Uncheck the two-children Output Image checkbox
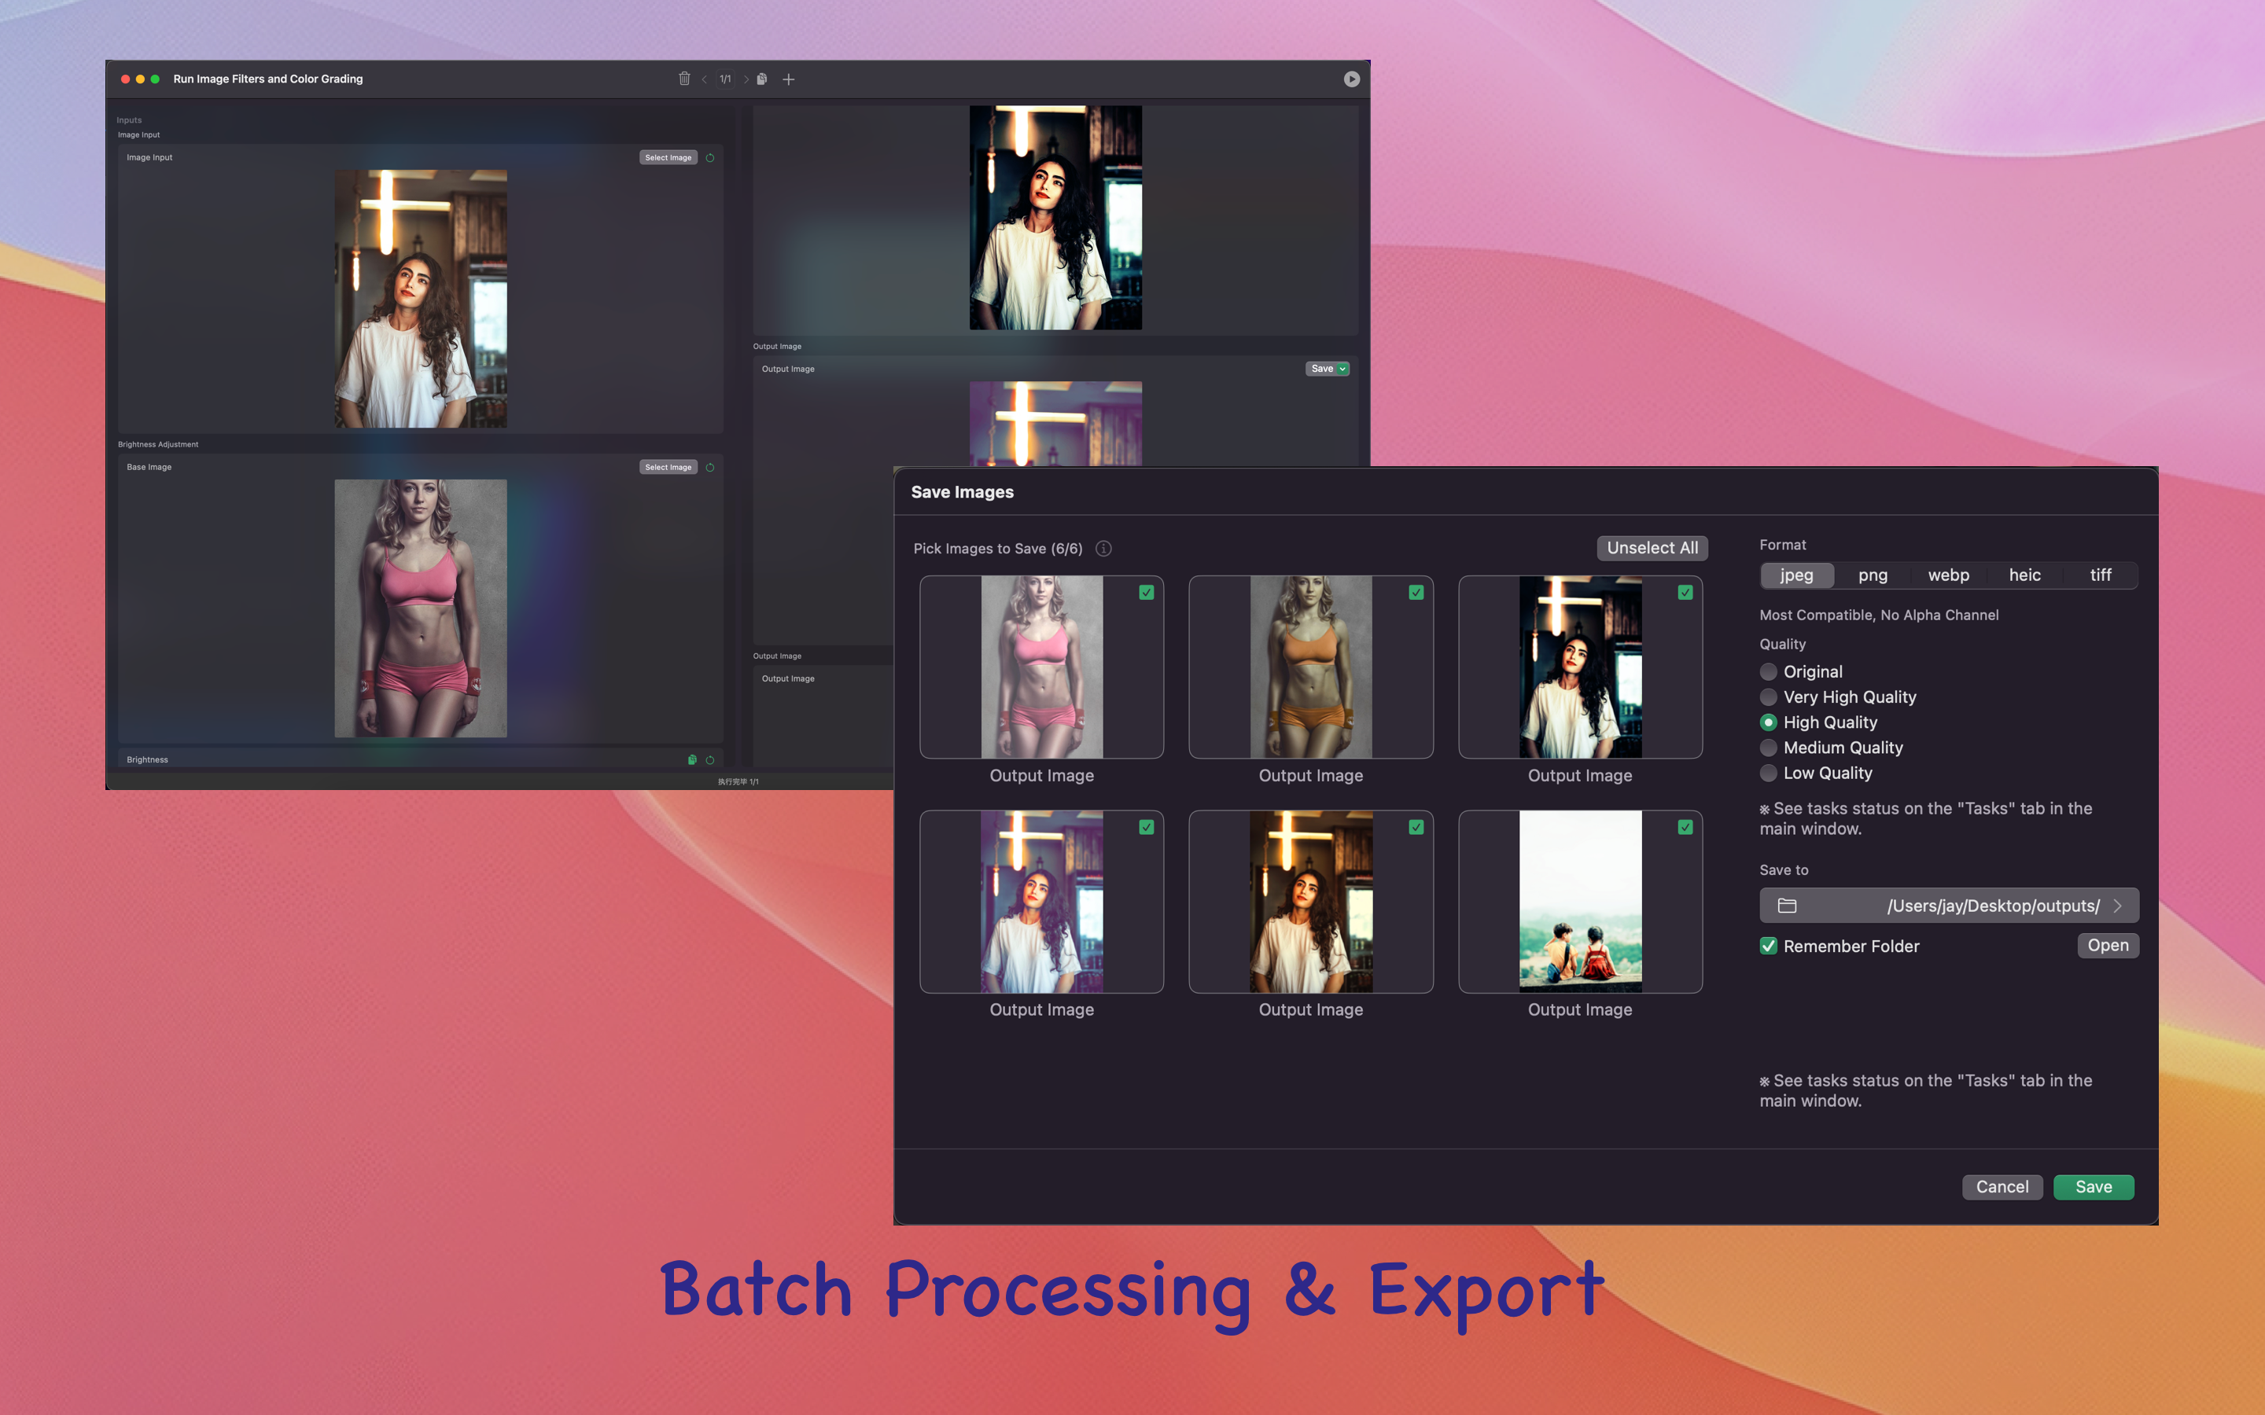2265x1415 pixels. pos(1685,827)
